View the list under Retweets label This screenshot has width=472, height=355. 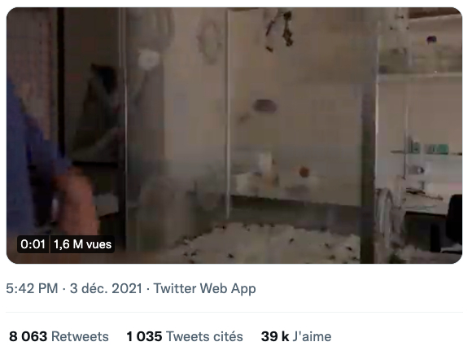tap(80, 336)
